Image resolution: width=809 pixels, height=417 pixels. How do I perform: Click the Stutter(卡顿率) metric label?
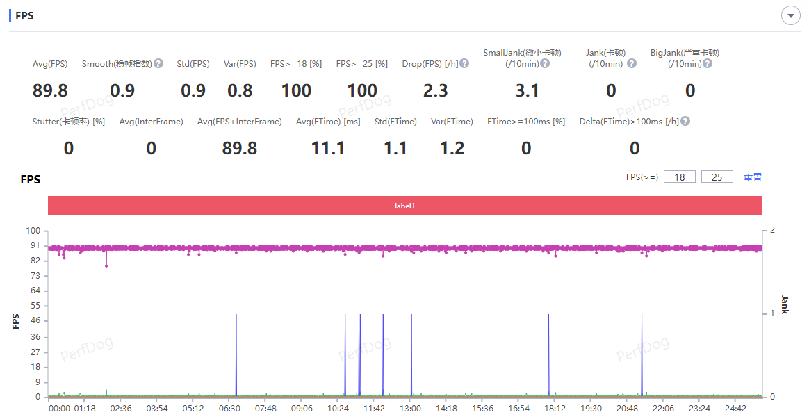click(x=68, y=122)
